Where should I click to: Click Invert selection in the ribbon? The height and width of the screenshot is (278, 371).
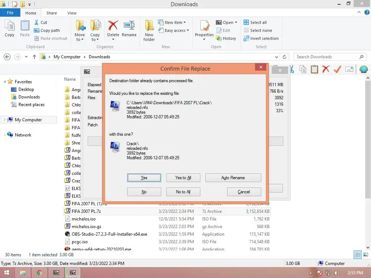[261, 38]
